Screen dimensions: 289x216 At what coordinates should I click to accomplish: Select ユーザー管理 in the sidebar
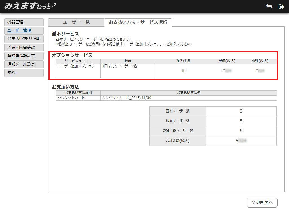[24, 31]
